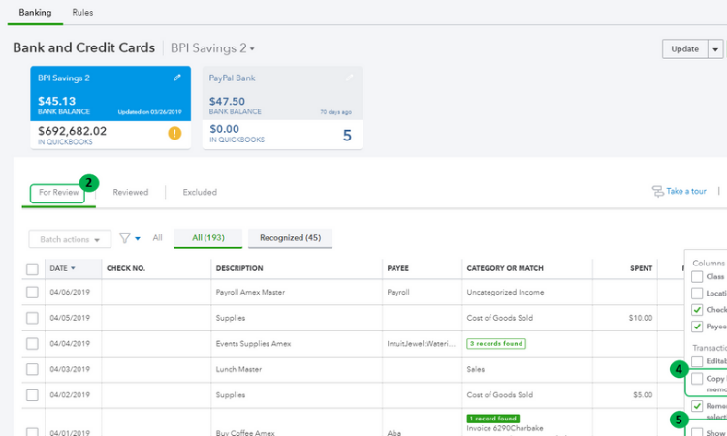This screenshot has width=727, height=436.
Task: Click the CATEGORY OR MATCH column header
Action: [x=505, y=268]
